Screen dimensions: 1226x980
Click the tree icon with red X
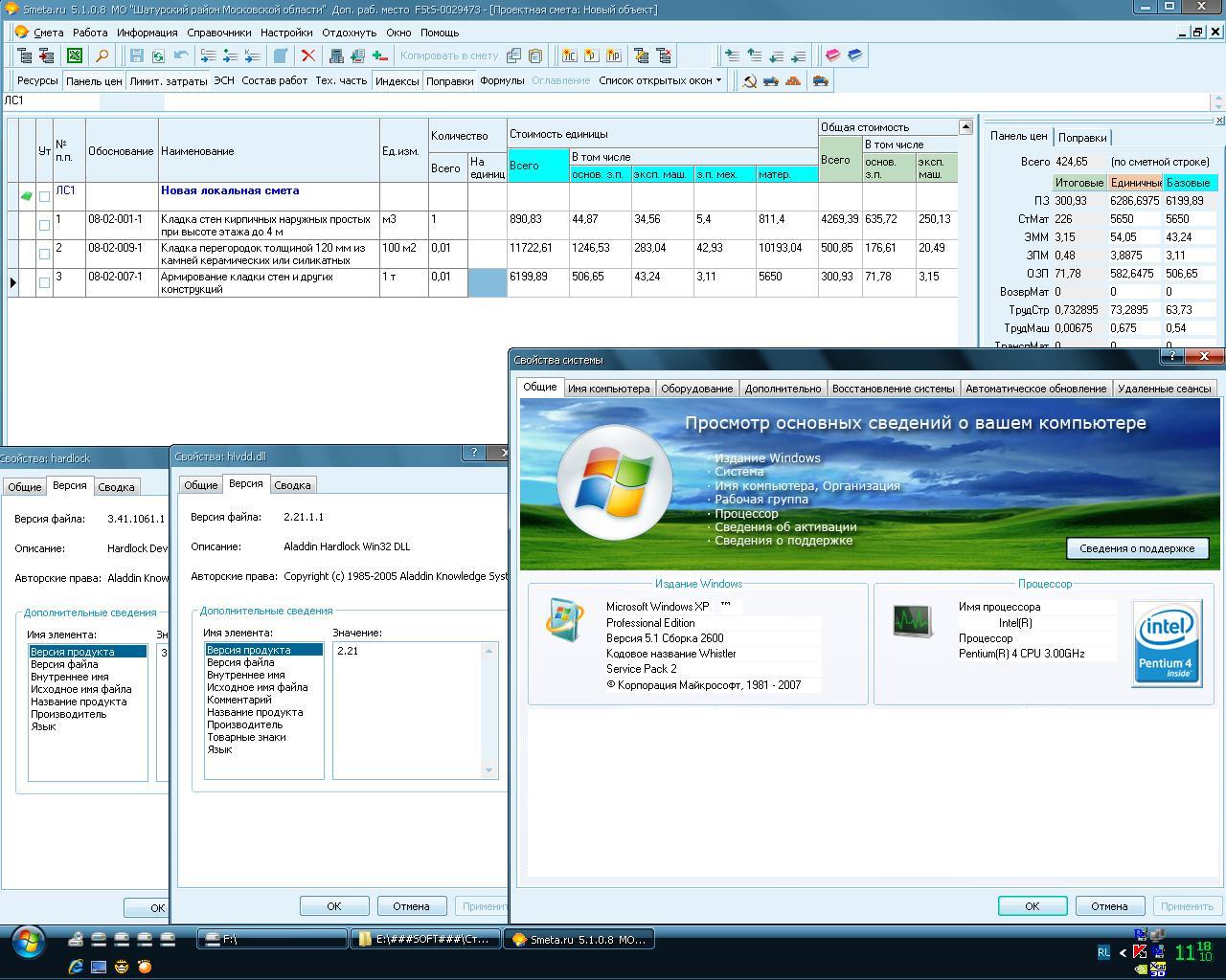pyautogui.click(x=664, y=56)
